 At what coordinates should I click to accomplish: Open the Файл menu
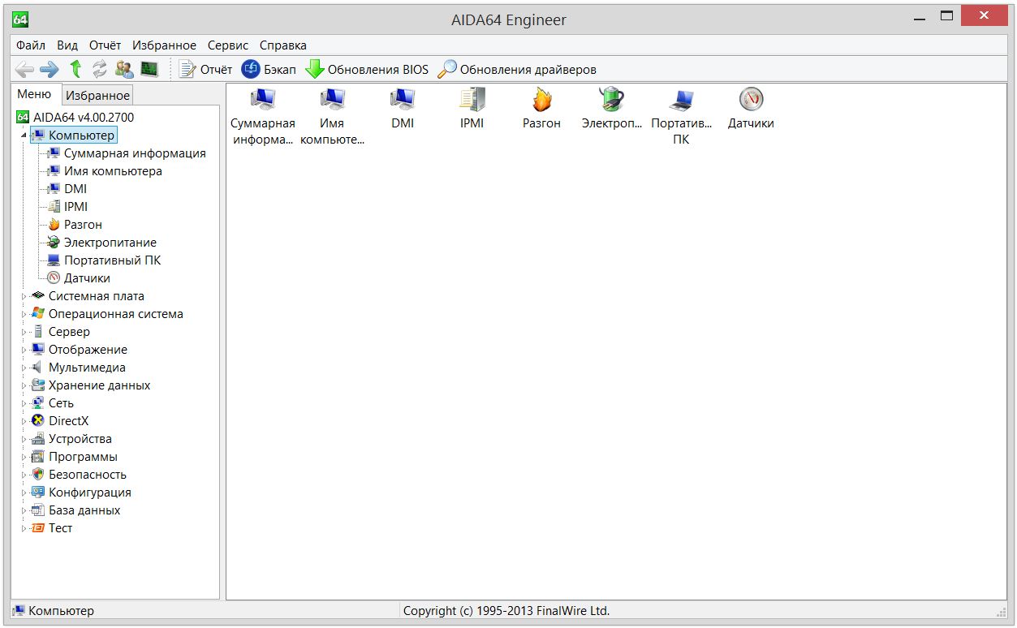(31, 45)
